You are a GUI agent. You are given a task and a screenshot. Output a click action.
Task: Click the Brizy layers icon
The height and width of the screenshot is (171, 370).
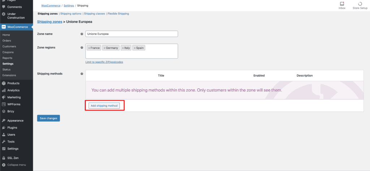tap(4, 111)
